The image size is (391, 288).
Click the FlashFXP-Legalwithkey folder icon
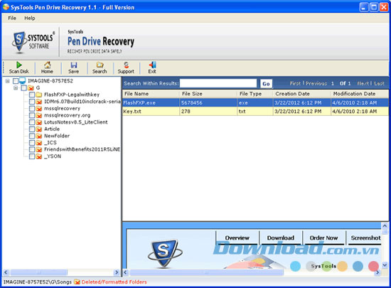click(x=38, y=95)
